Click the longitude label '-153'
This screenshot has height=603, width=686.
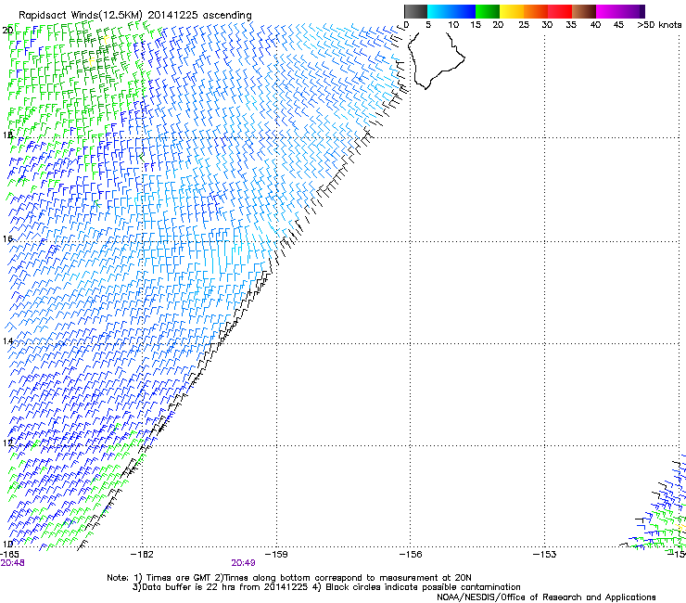(545, 555)
